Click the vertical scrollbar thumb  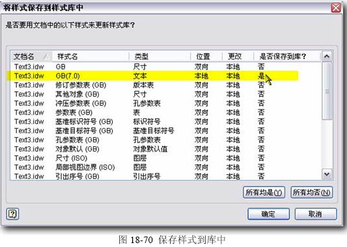327,91
